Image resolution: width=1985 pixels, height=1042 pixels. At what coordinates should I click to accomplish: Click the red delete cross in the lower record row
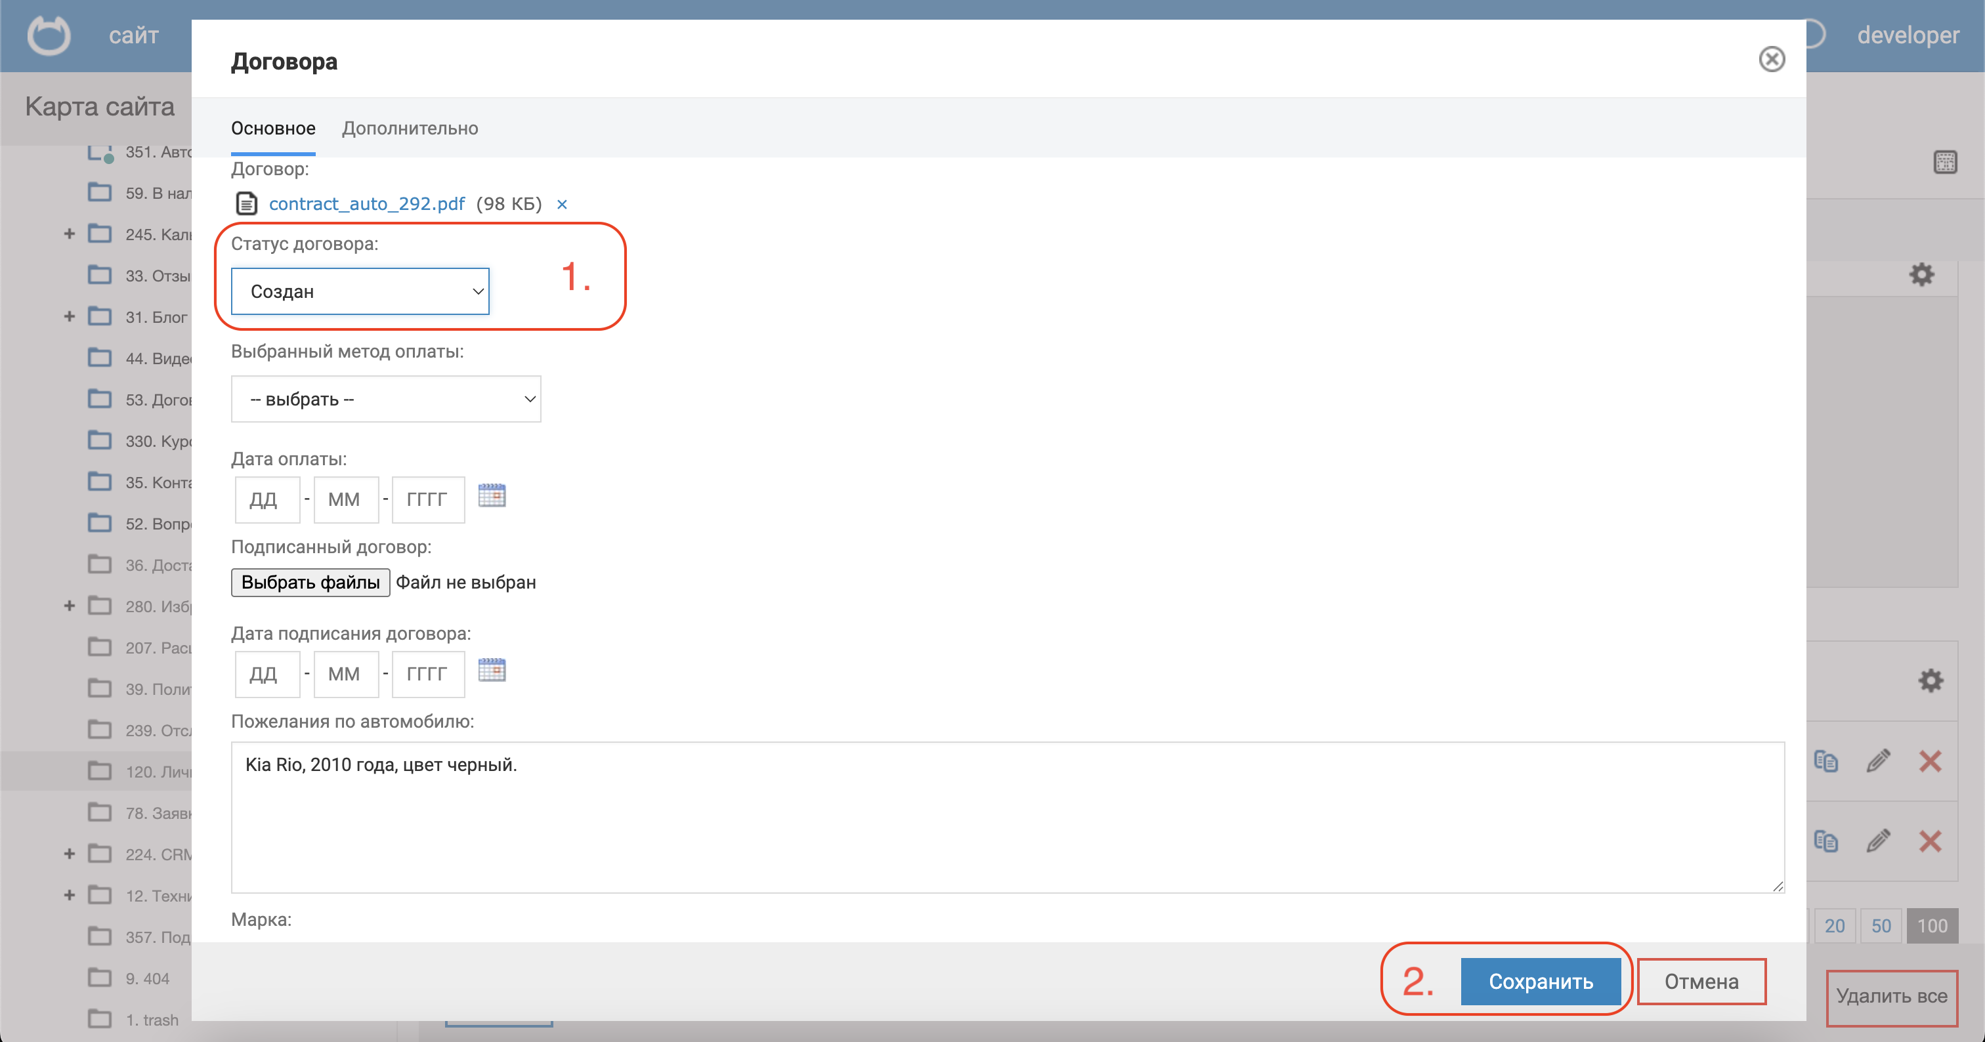[x=1929, y=841]
